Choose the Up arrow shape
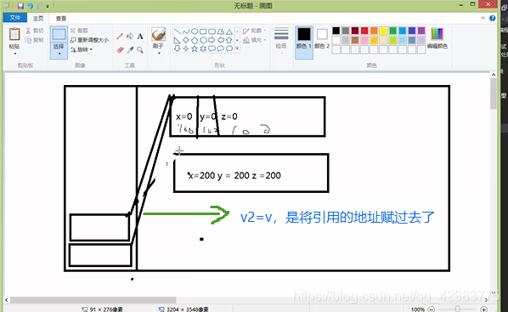Image resolution: width=508 pixels, height=312 pixels. (x=229, y=40)
